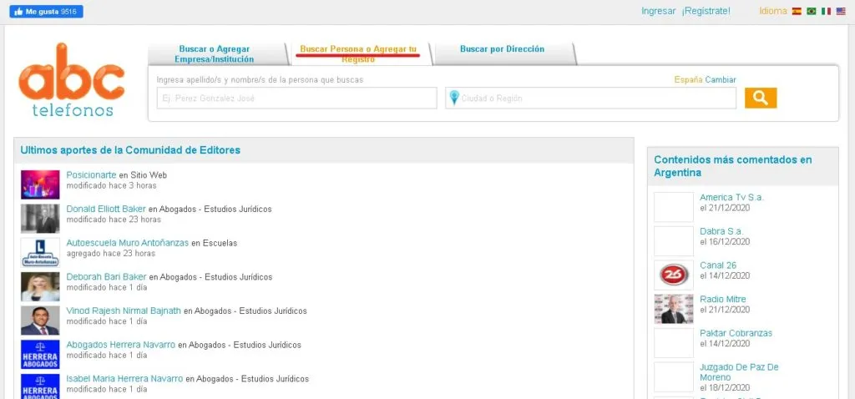The width and height of the screenshot is (855, 399).
Task: Click the 'España' country label
Action: pos(689,79)
